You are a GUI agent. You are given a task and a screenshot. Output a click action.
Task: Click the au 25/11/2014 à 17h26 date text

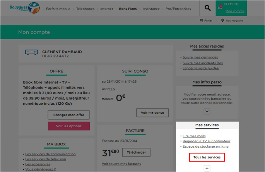pyautogui.click(x=119, y=82)
